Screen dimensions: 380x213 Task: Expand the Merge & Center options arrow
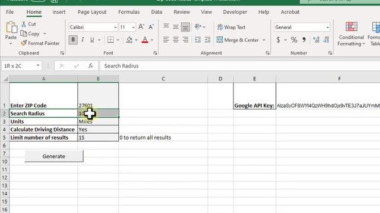264,40
